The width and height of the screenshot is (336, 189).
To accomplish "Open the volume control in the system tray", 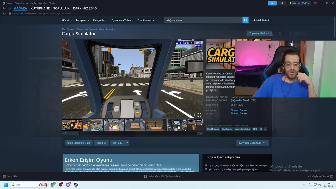I will point(319,185).
